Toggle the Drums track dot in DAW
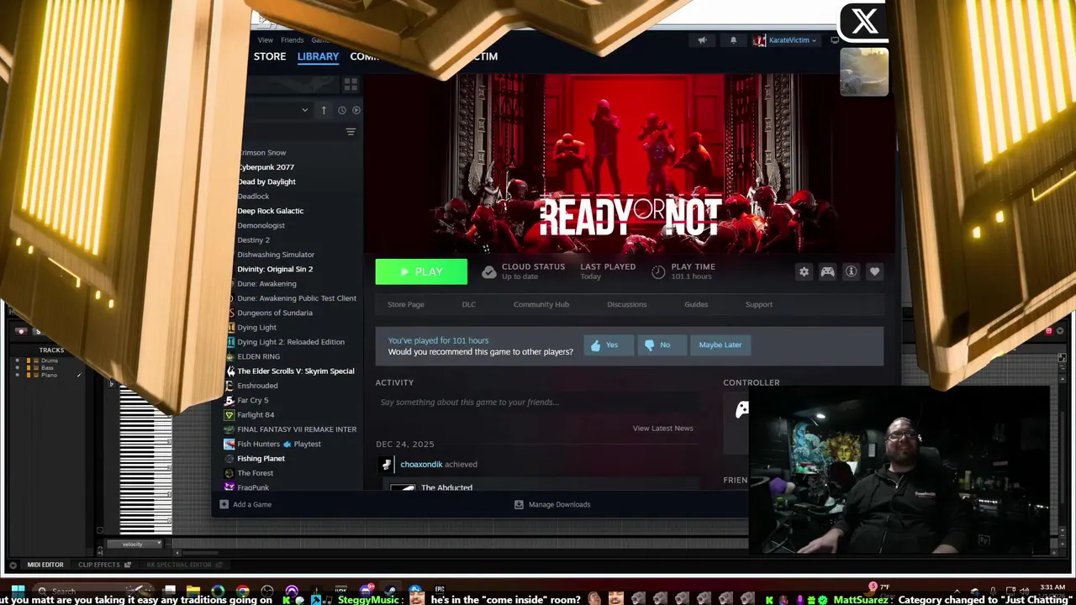This screenshot has height=605, width=1076. tap(17, 360)
